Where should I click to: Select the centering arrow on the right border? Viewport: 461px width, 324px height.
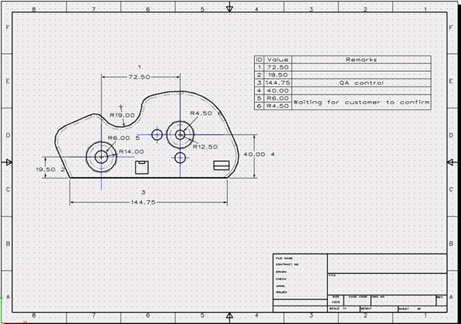[451, 162]
